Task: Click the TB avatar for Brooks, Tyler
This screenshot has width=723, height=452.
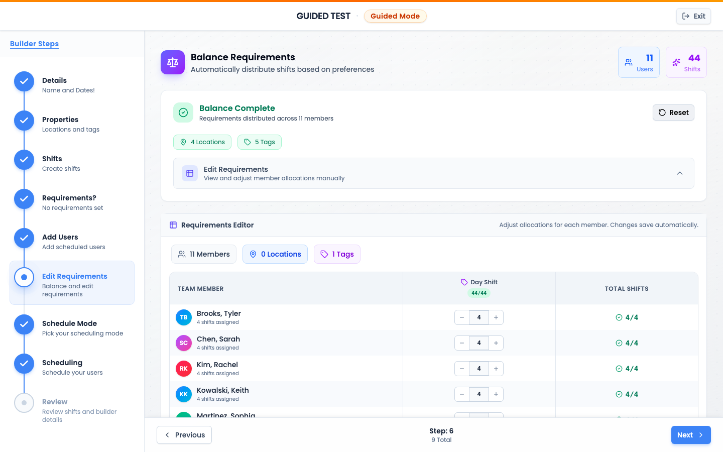Action: point(184,317)
